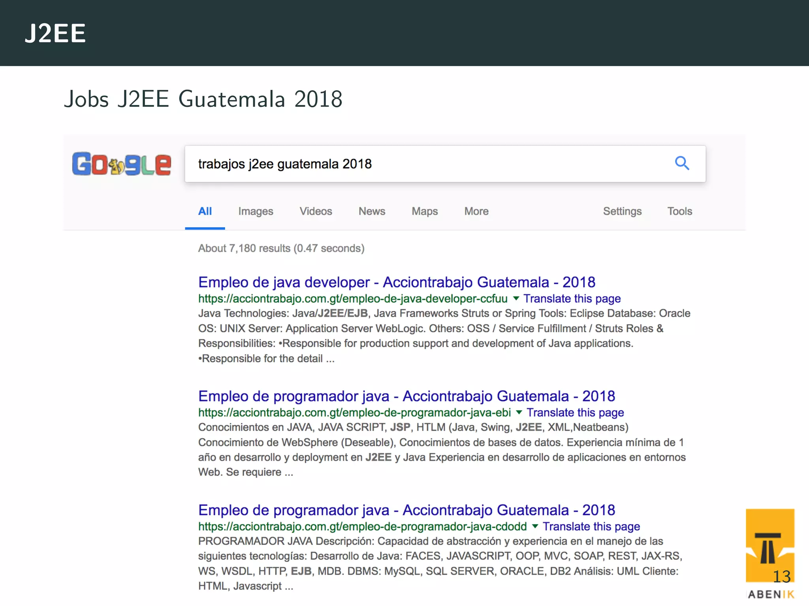Open the News results tab

pos(372,211)
